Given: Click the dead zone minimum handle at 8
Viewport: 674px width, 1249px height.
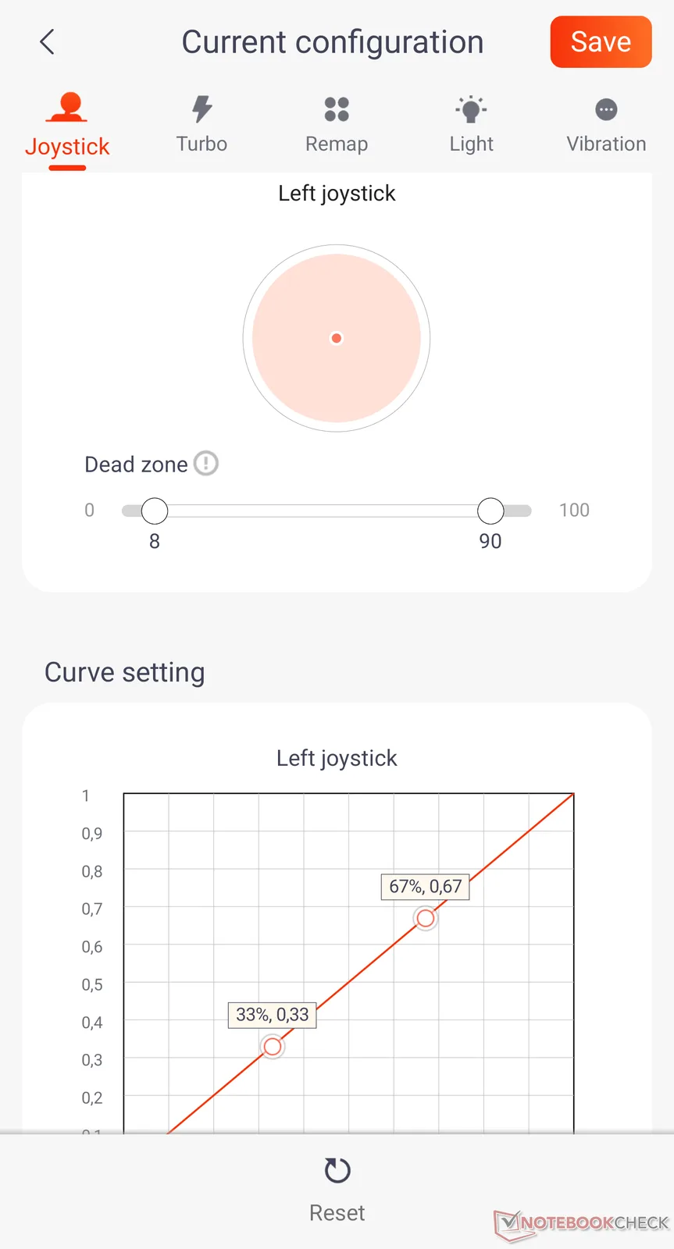Looking at the screenshot, I should (x=155, y=511).
